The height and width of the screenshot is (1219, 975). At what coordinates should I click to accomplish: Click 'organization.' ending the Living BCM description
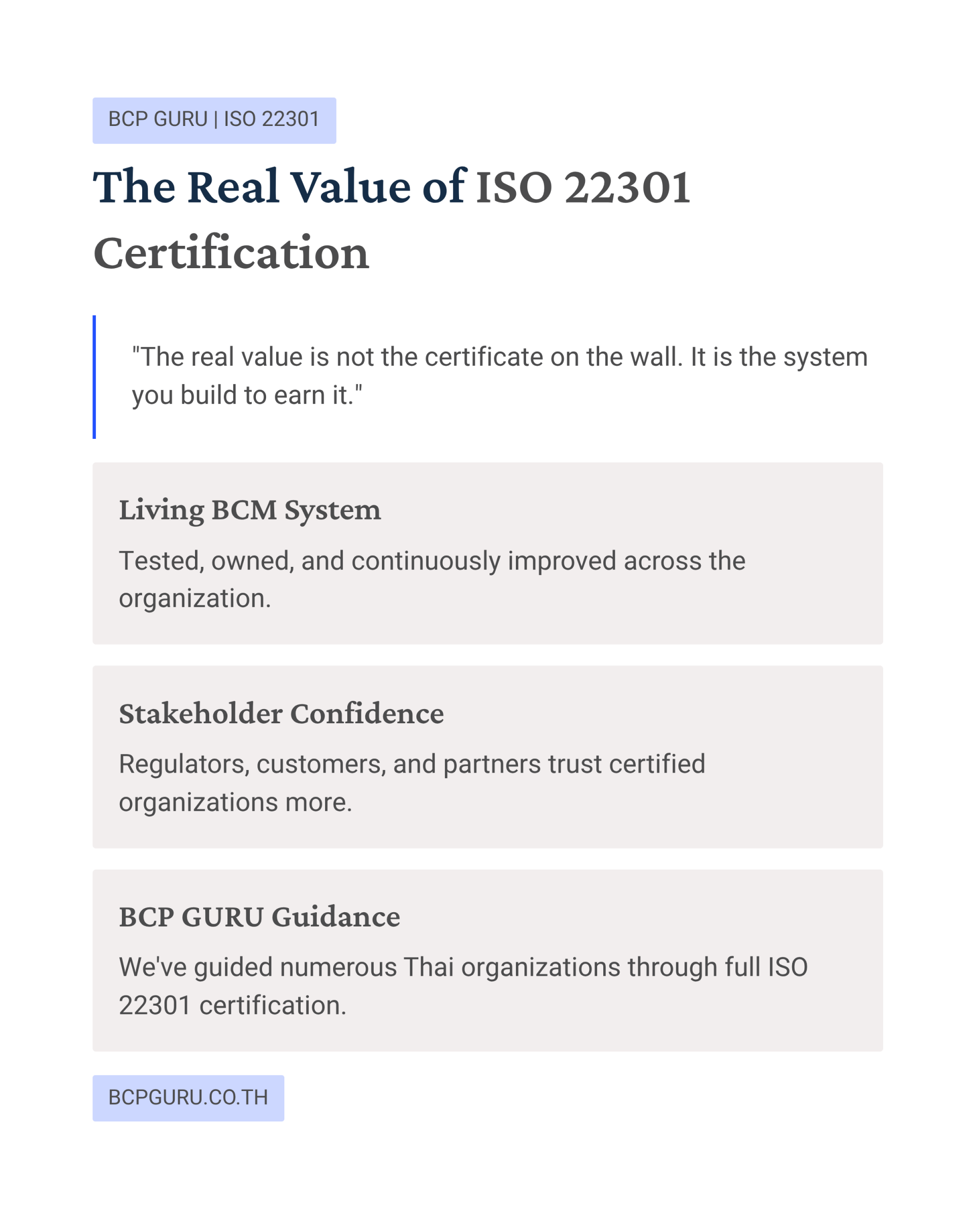[194, 598]
